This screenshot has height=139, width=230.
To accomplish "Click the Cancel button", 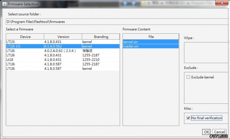I will pos(219,132).
